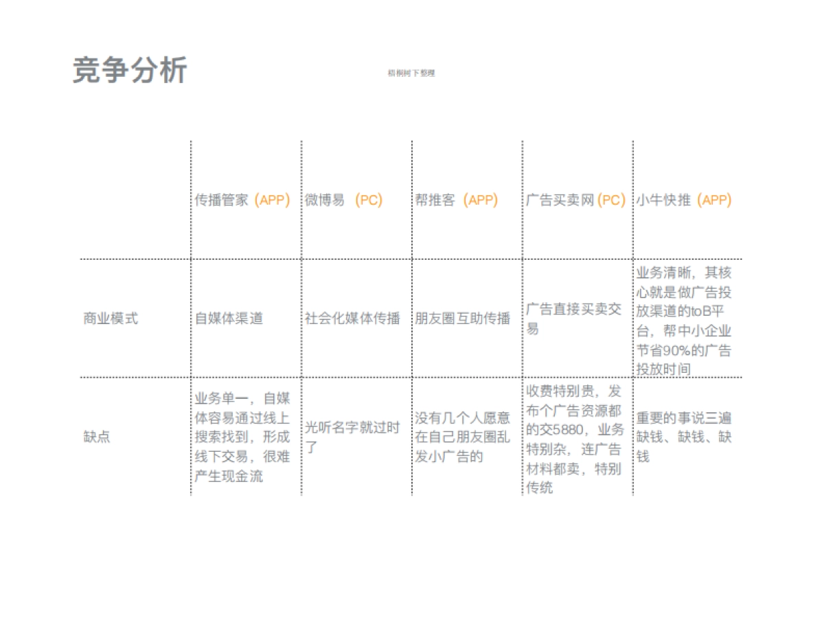Select the 小牛快推（APP）column header
The width and height of the screenshot is (824, 618).
pyautogui.click(x=683, y=201)
